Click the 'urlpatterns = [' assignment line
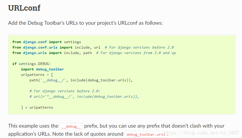The image size is (242, 138). click(x=37, y=75)
